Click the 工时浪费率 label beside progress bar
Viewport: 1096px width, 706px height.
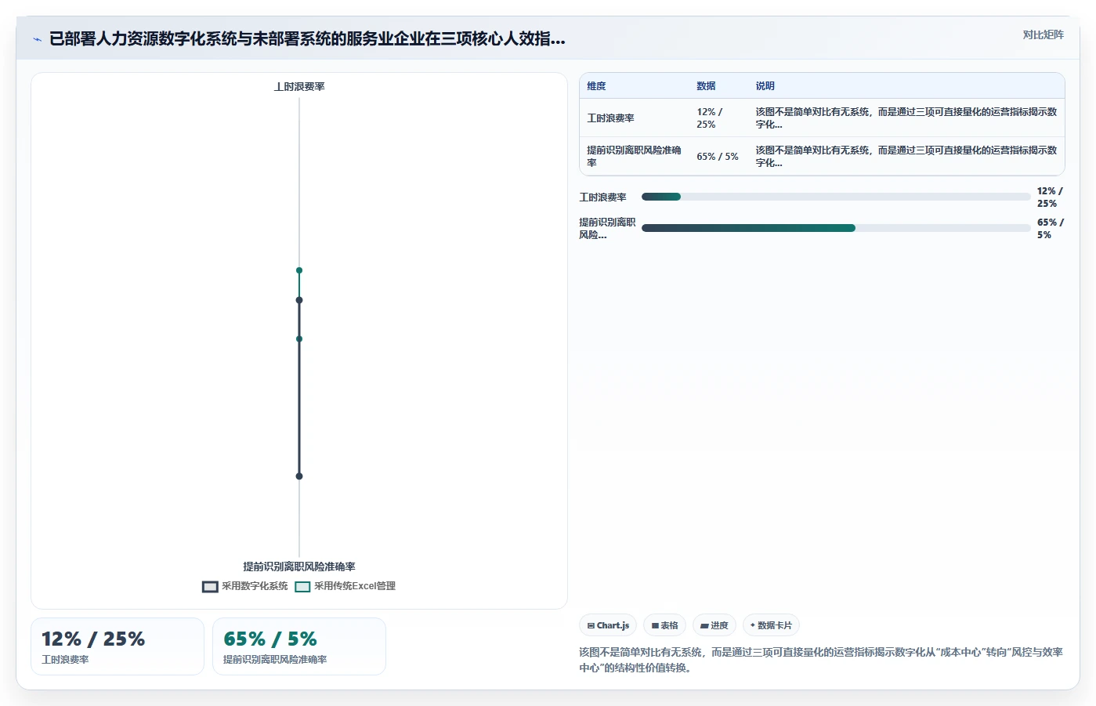[x=603, y=197]
